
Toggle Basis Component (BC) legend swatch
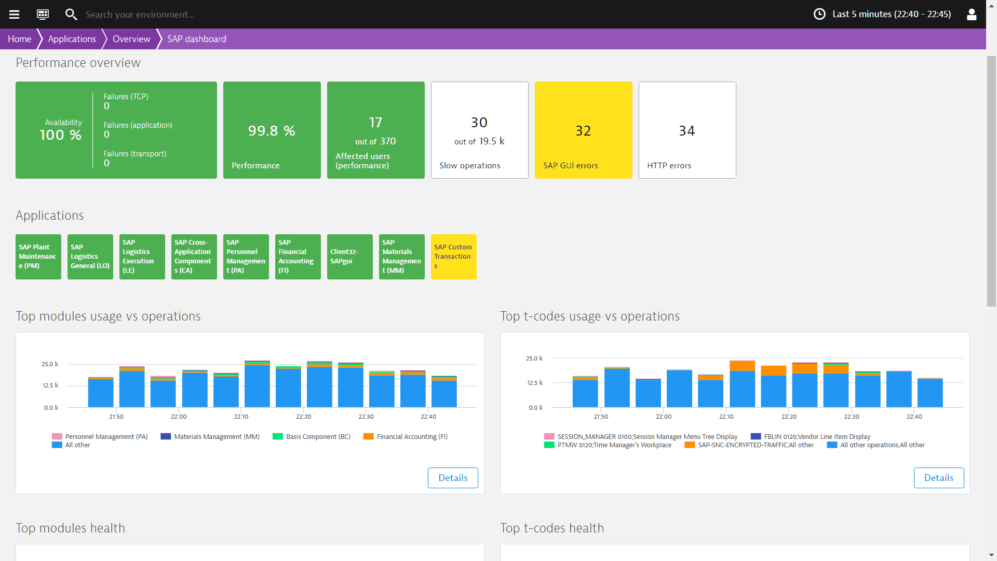click(278, 436)
